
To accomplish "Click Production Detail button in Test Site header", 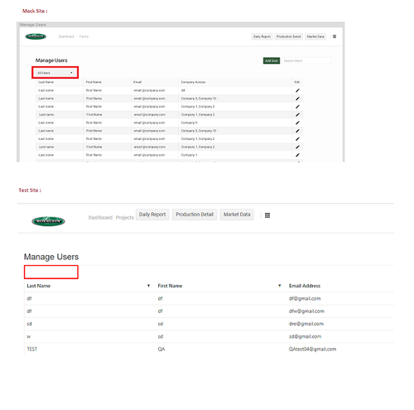I will pos(195,215).
